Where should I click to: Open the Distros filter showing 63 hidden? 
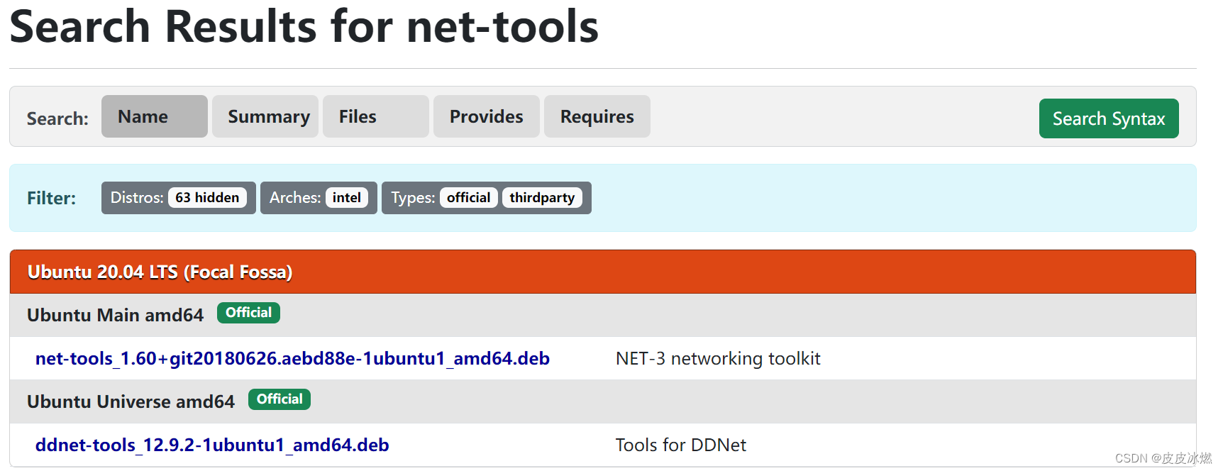click(179, 198)
